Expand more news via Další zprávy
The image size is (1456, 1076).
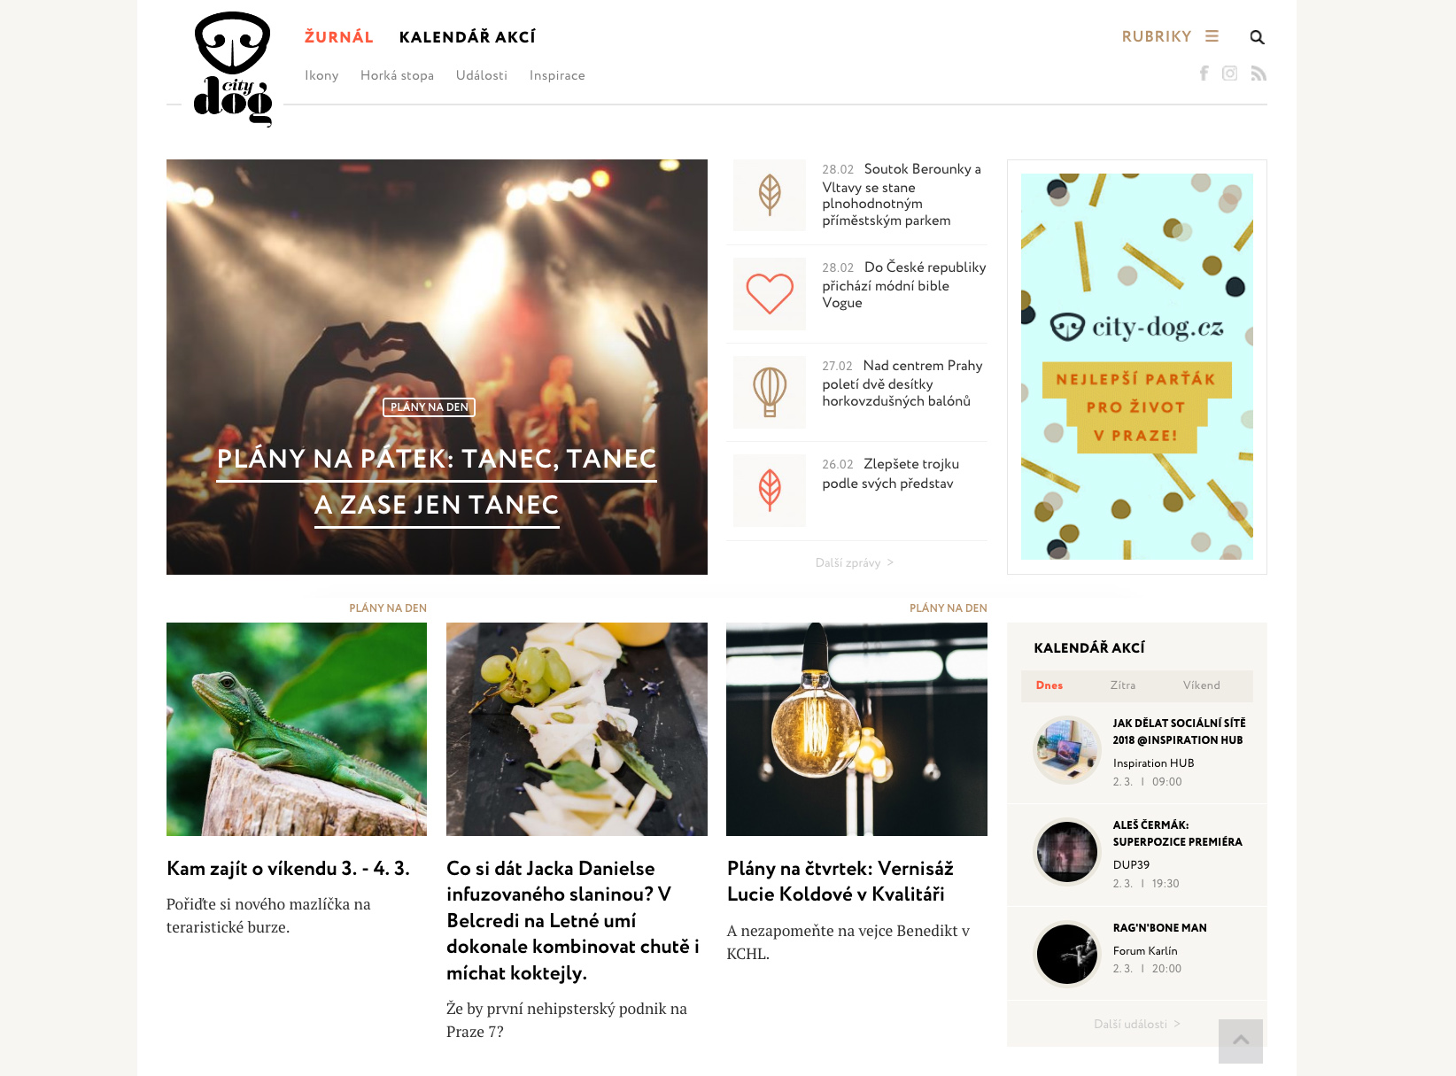click(x=855, y=562)
